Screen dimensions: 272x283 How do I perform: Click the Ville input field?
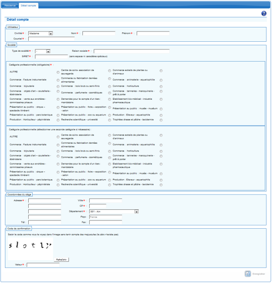pos(106,200)
